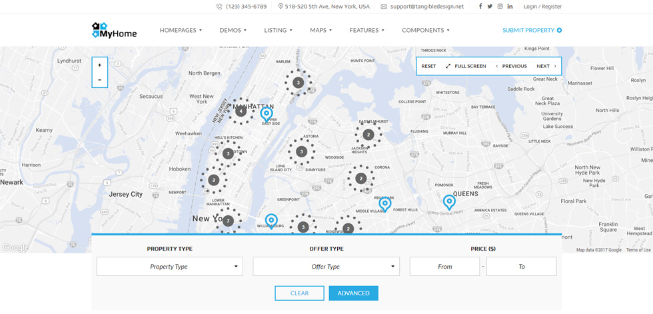Zoom out the map with minus button
This screenshot has height=314, width=653.
point(99,79)
